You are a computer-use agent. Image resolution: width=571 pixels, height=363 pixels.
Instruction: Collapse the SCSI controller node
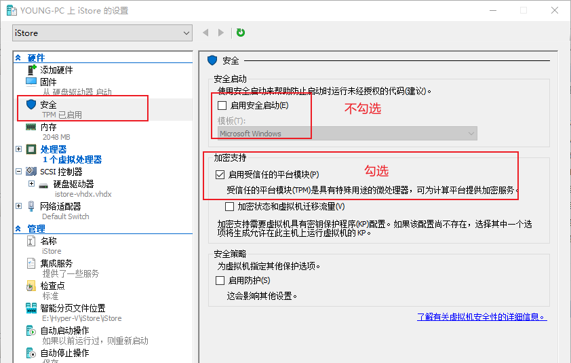coord(18,171)
